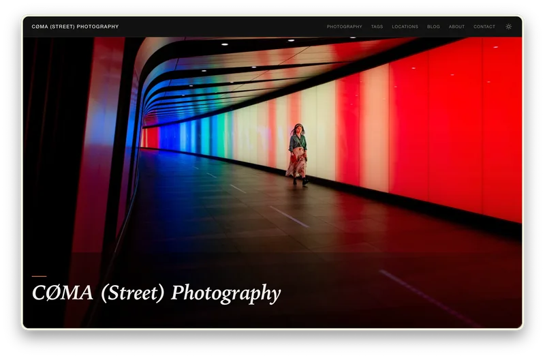Open the Blog section
The height and width of the screenshot is (358, 545).
pyautogui.click(x=433, y=27)
